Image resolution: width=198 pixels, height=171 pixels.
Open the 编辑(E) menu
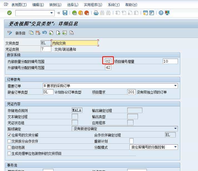[x=38, y=5]
